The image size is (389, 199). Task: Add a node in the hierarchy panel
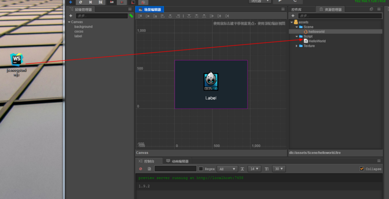71,16
